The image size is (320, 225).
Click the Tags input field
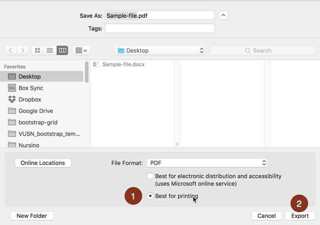(x=159, y=28)
